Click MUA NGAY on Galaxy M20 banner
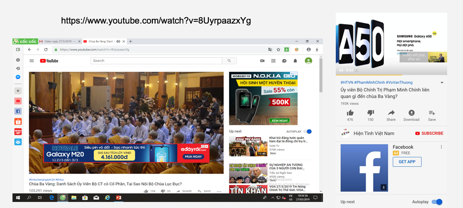This screenshot has width=463, height=208. (x=193, y=157)
